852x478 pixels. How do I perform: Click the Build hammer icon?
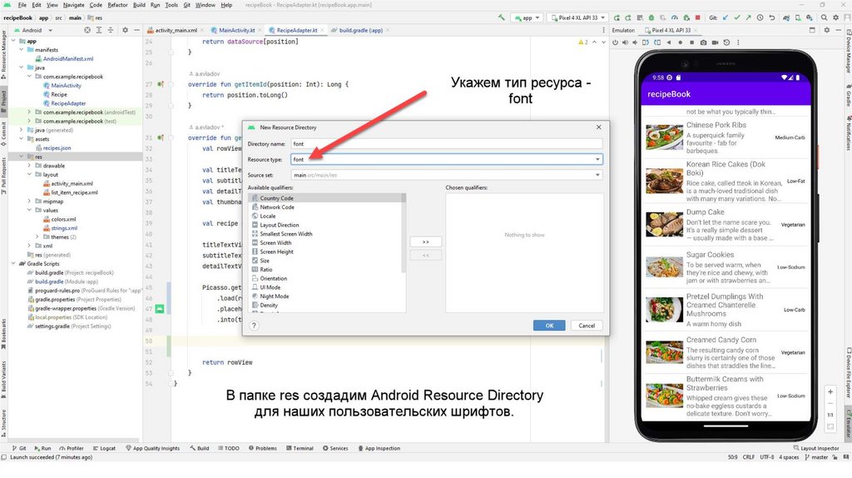coord(503,17)
